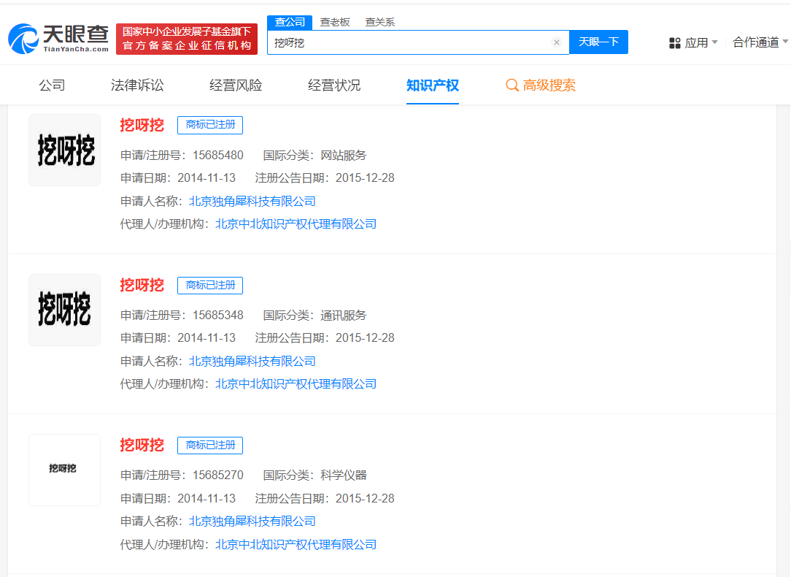Open the 应用 dropdown arrow
This screenshot has height=577, width=791.
(x=714, y=42)
